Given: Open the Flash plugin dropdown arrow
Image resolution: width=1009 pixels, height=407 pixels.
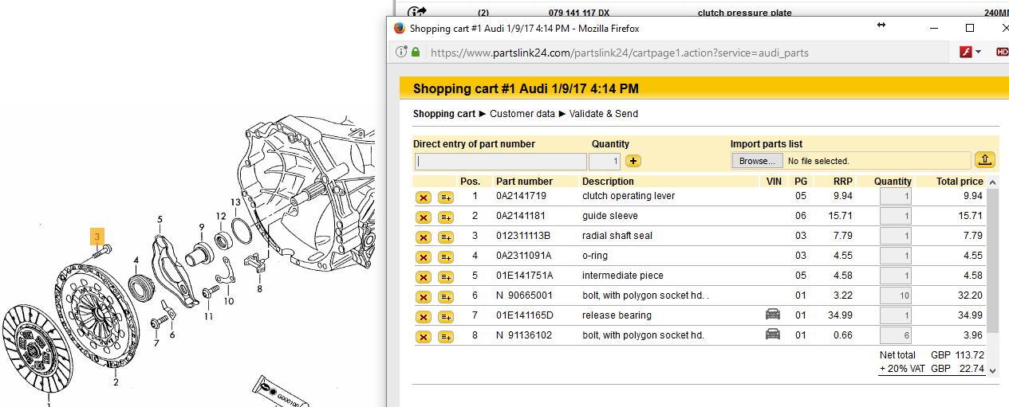Looking at the screenshot, I should tap(978, 53).
